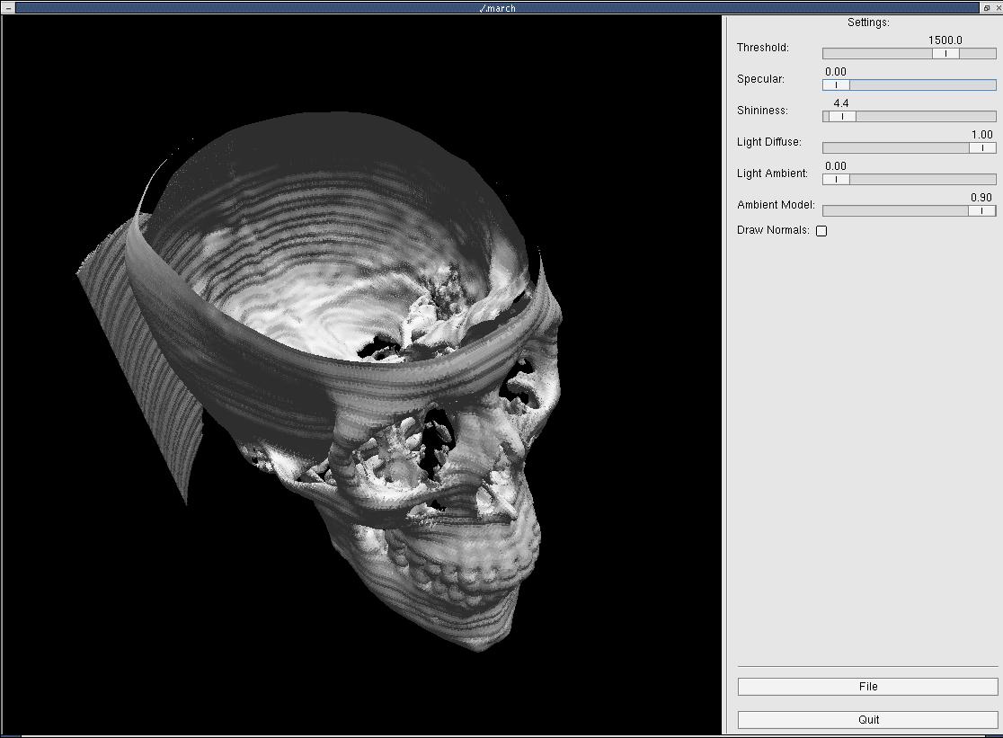This screenshot has height=738, width=1003.
Task: Click the Light Ambient slider handle
Action: click(x=836, y=180)
